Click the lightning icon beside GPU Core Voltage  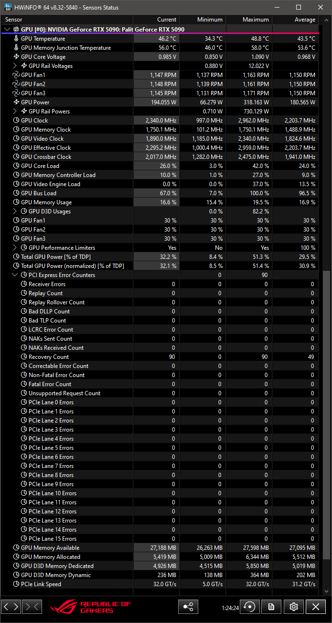(x=17, y=57)
